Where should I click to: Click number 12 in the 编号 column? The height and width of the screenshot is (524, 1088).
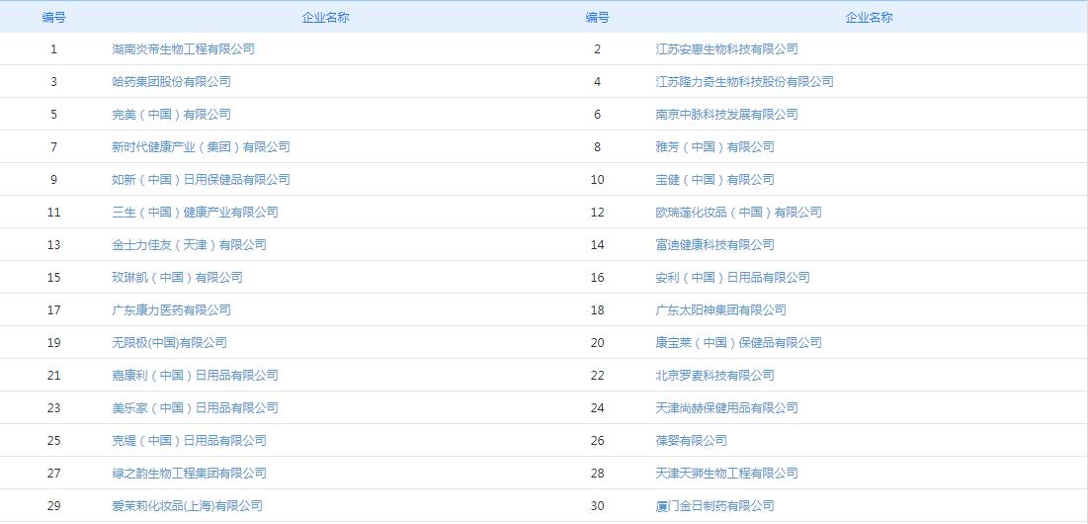point(598,213)
